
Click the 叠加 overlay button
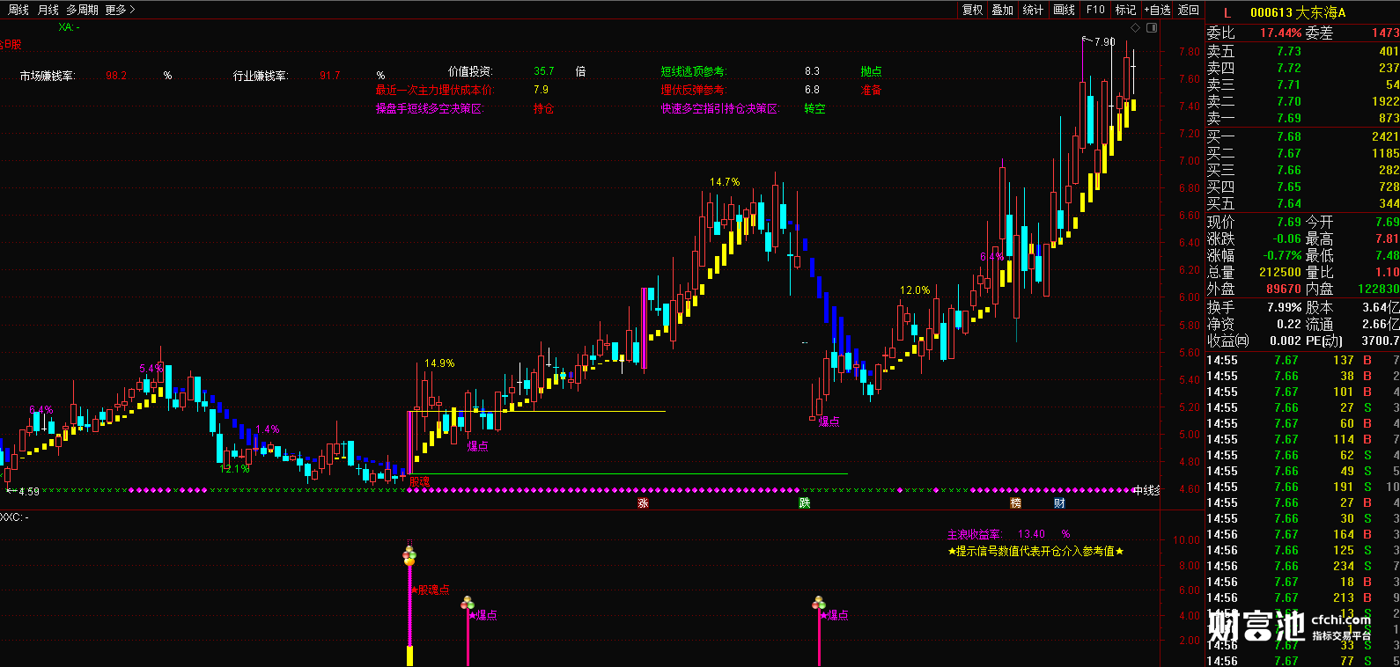click(x=1002, y=10)
